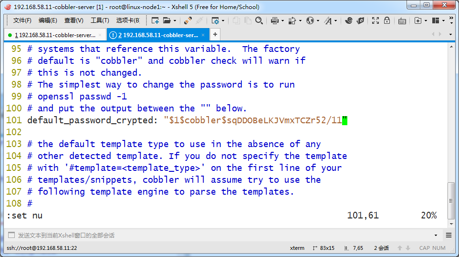The height and width of the screenshot is (257, 459).
Task: Open session properties gear icon
Action: point(215,20)
